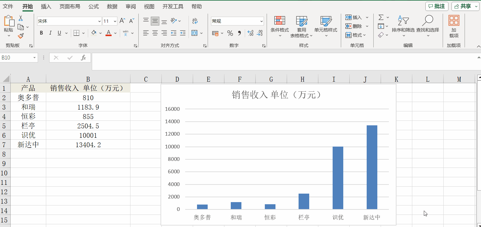The image size is (481, 227).
Task: Open Add-ins (加载项) button
Action: (454, 27)
